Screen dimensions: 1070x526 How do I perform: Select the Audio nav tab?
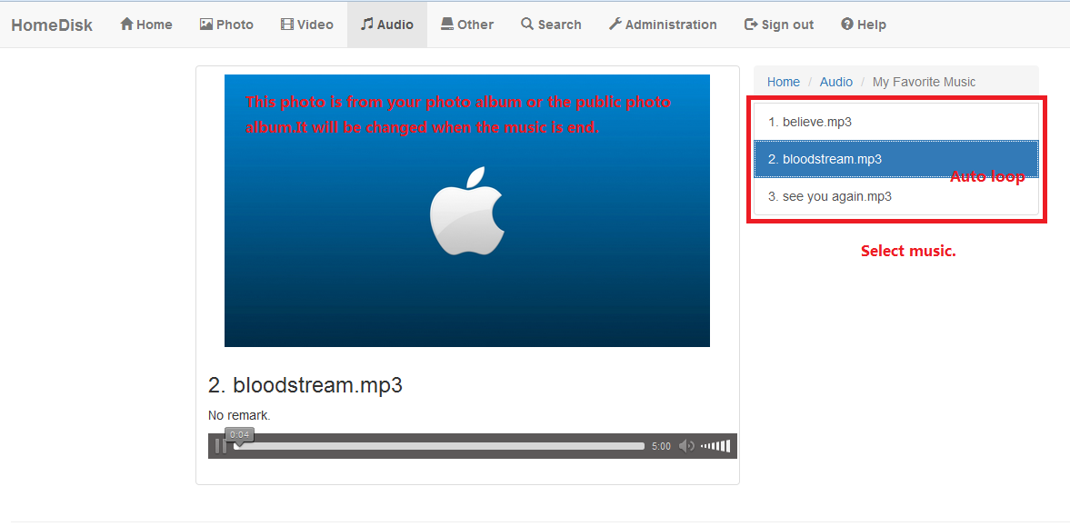click(x=387, y=25)
